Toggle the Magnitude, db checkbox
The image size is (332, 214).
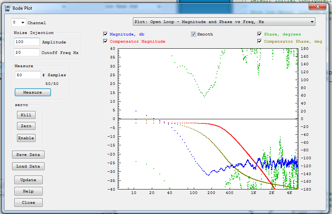coord(106,34)
